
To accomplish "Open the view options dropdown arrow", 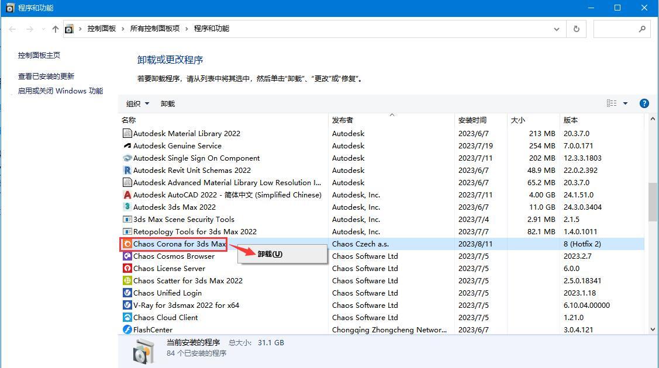I will 626,103.
